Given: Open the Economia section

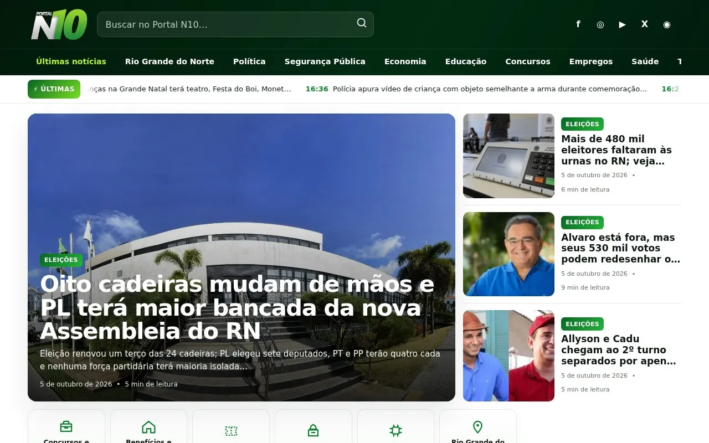Looking at the screenshot, I should [405, 61].
